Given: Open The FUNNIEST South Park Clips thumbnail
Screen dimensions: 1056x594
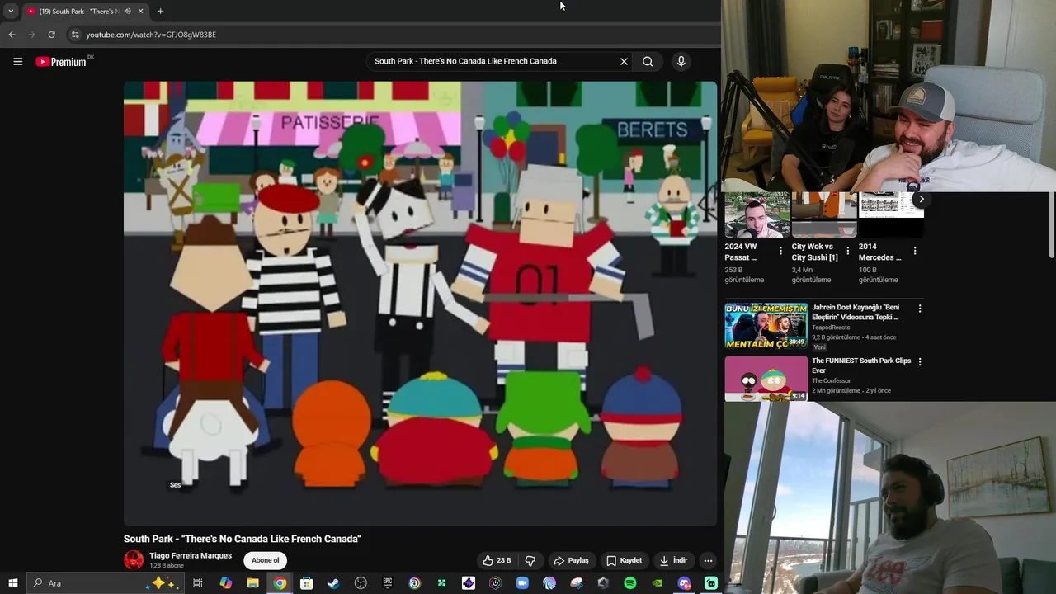Looking at the screenshot, I should (766, 379).
